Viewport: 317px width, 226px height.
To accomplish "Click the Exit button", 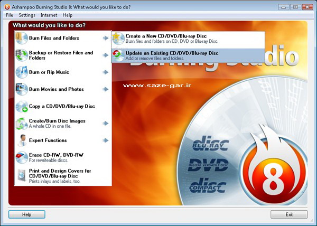I will (x=289, y=214).
